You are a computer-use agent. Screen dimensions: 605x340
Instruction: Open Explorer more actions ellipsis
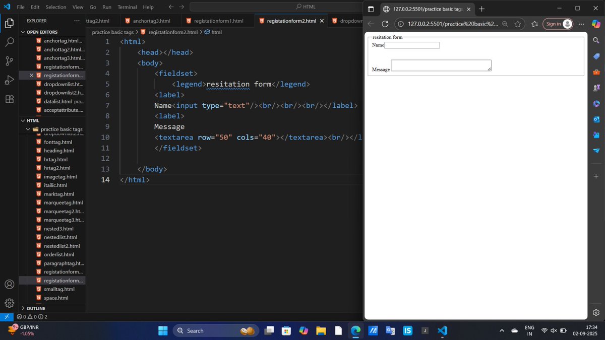77,21
